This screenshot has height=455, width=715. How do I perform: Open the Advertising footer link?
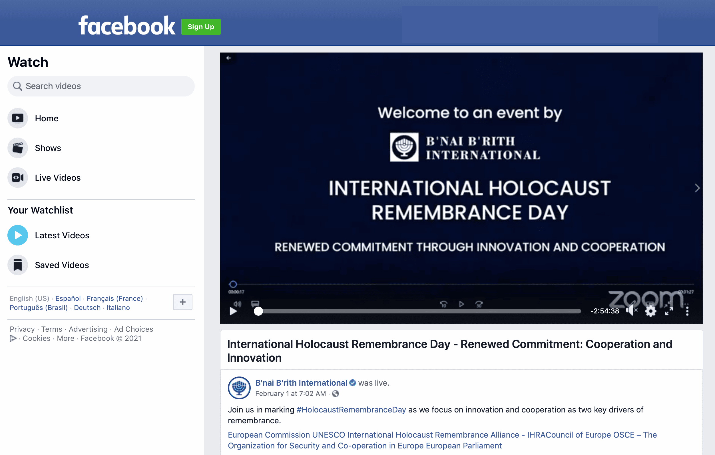coord(88,329)
